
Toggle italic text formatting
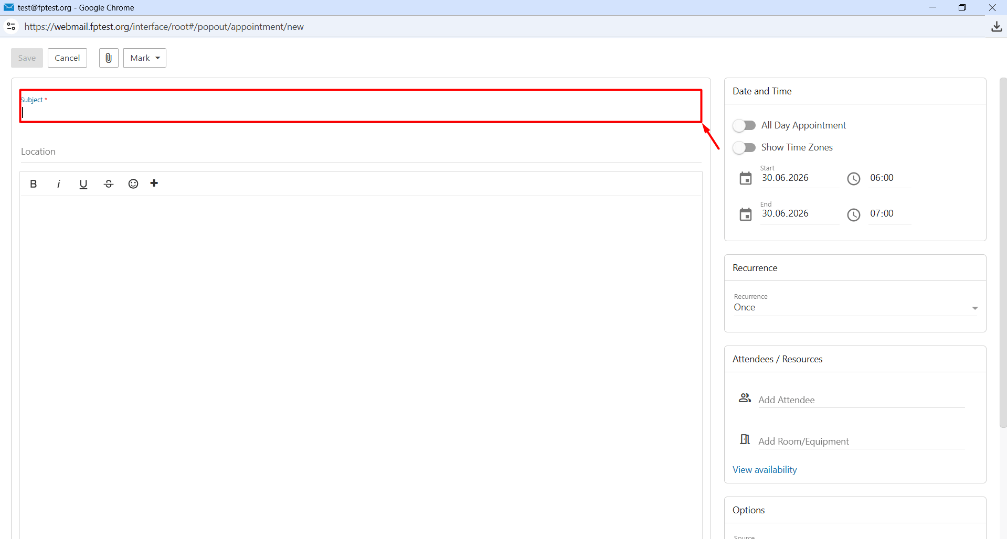point(58,184)
